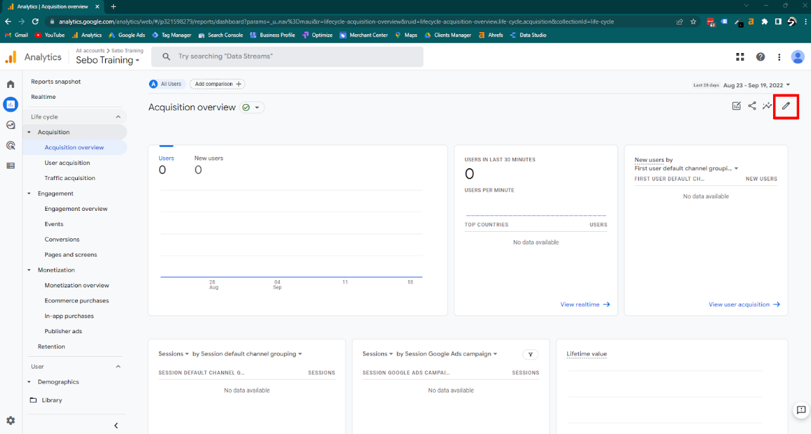Open the date range dropdown
The image size is (811, 434).
click(757, 85)
